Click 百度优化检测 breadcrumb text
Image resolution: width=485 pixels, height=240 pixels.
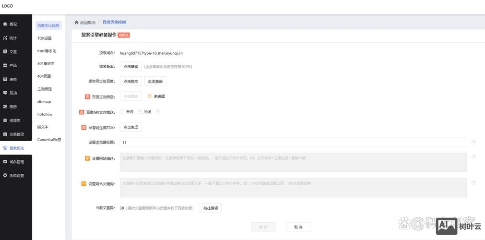tap(114, 22)
